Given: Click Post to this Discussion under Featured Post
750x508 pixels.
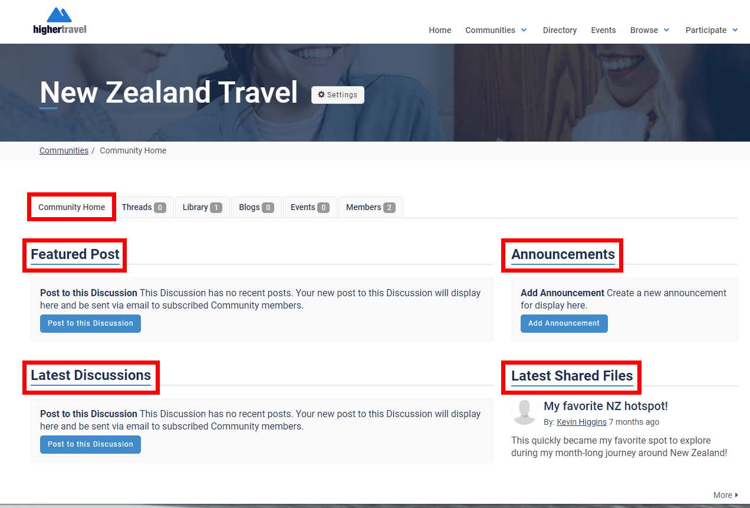Looking at the screenshot, I should coord(90,323).
